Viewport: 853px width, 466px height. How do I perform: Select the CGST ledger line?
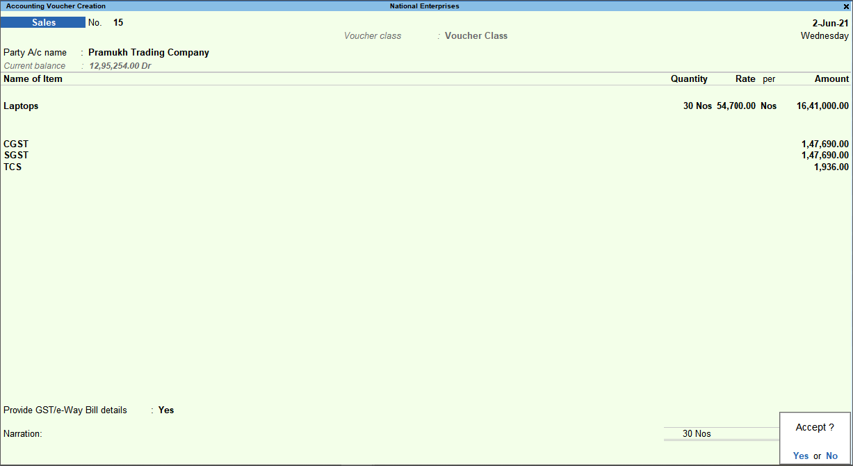(x=15, y=144)
